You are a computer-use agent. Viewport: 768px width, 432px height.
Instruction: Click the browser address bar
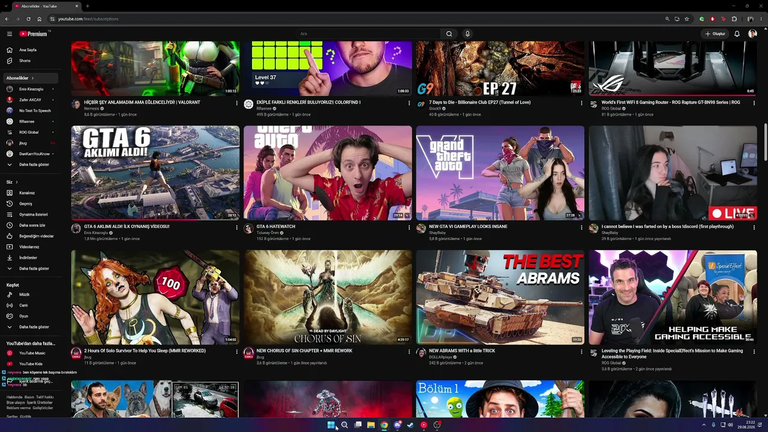354,19
